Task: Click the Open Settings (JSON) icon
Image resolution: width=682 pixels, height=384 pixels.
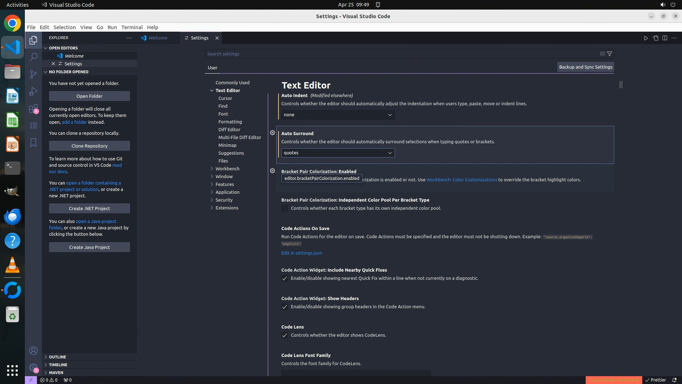Action: click(655, 38)
